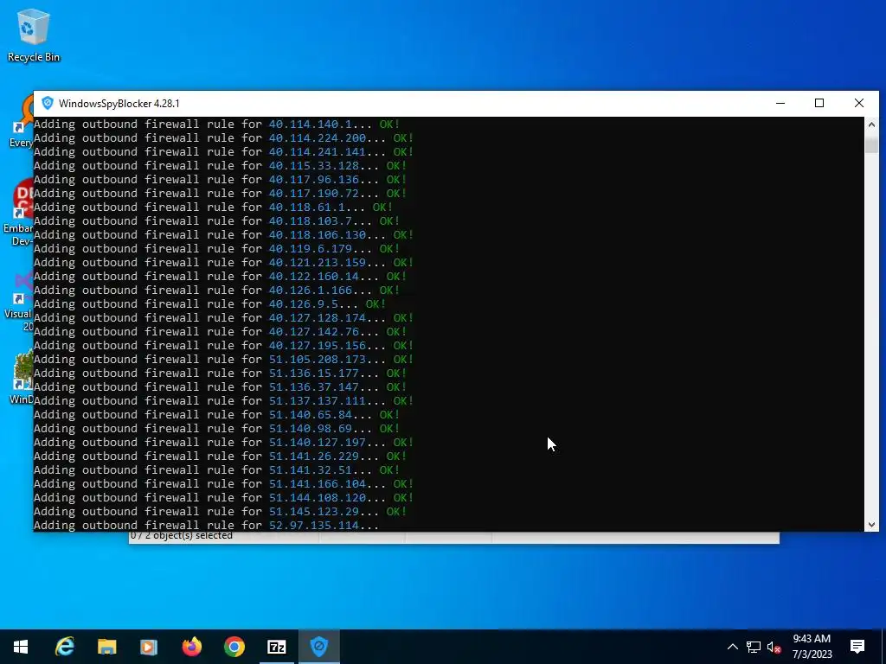This screenshot has height=664, width=886.
Task: Click OK! after 40.121.213.159
Action: coord(403,263)
